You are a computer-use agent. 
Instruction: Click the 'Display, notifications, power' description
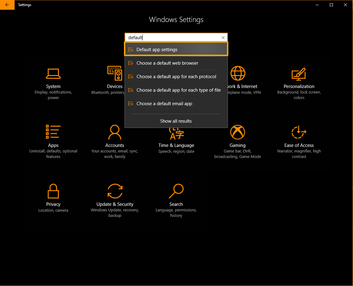click(53, 95)
